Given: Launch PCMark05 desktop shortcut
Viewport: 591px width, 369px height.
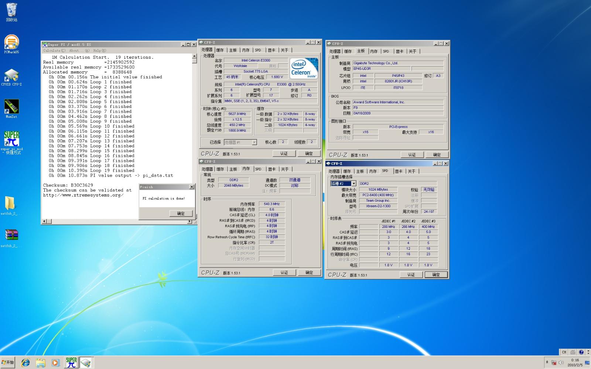Looking at the screenshot, I should coord(11,44).
